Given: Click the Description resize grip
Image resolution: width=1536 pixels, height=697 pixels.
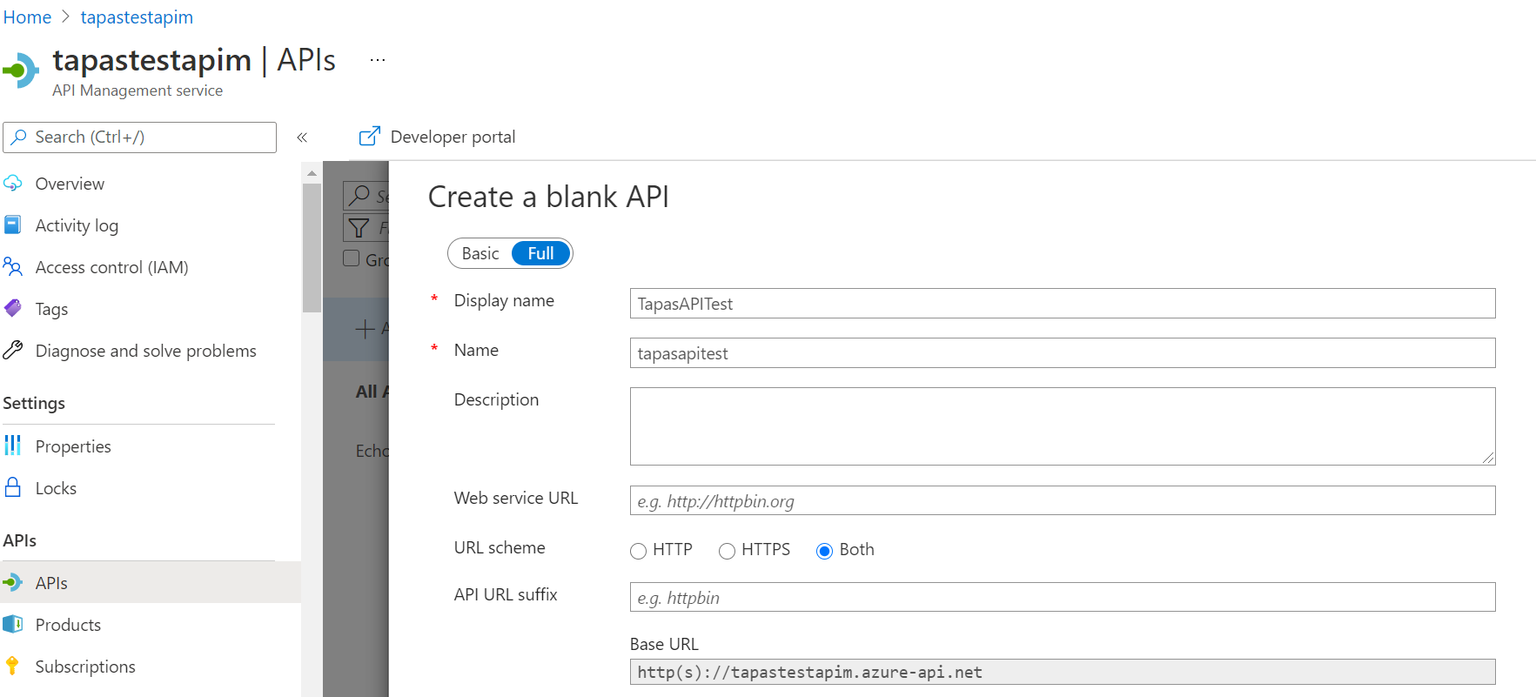Looking at the screenshot, I should tap(1488, 458).
